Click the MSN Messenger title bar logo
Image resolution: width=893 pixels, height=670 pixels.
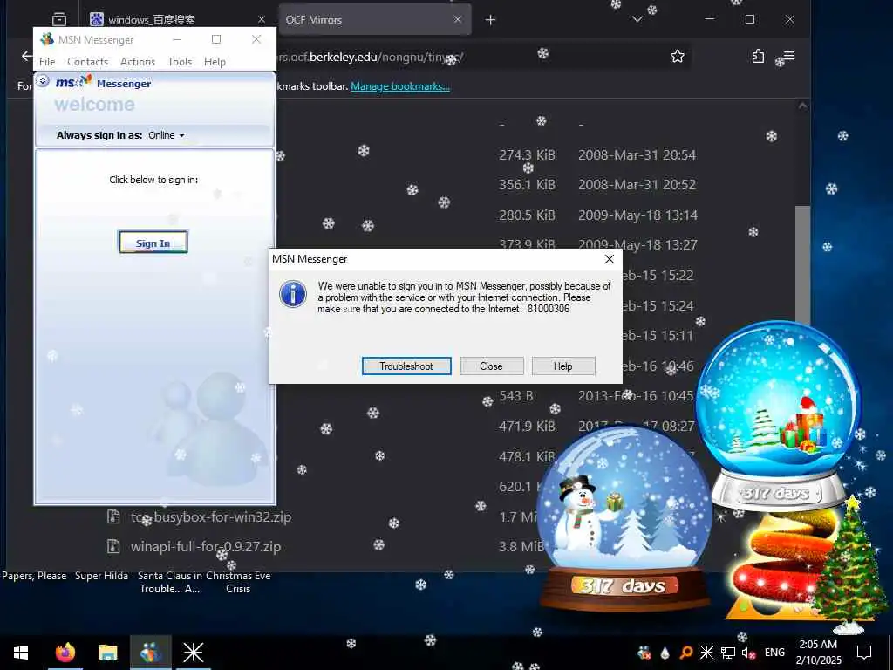point(47,39)
